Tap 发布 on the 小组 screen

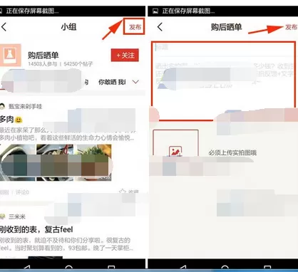click(x=135, y=27)
